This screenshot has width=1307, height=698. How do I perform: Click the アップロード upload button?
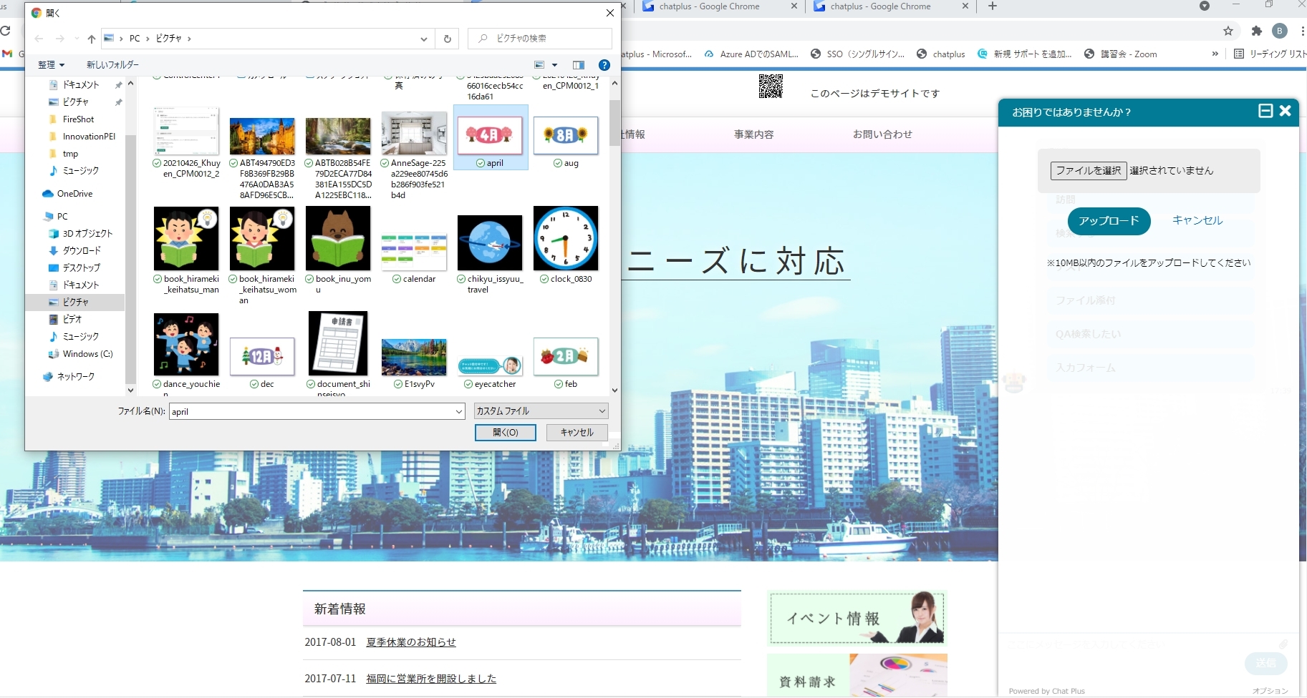coord(1109,221)
